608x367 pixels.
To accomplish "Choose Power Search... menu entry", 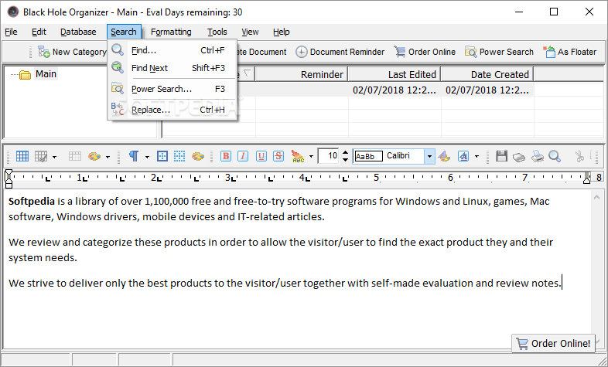I will pyautogui.click(x=172, y=89).
